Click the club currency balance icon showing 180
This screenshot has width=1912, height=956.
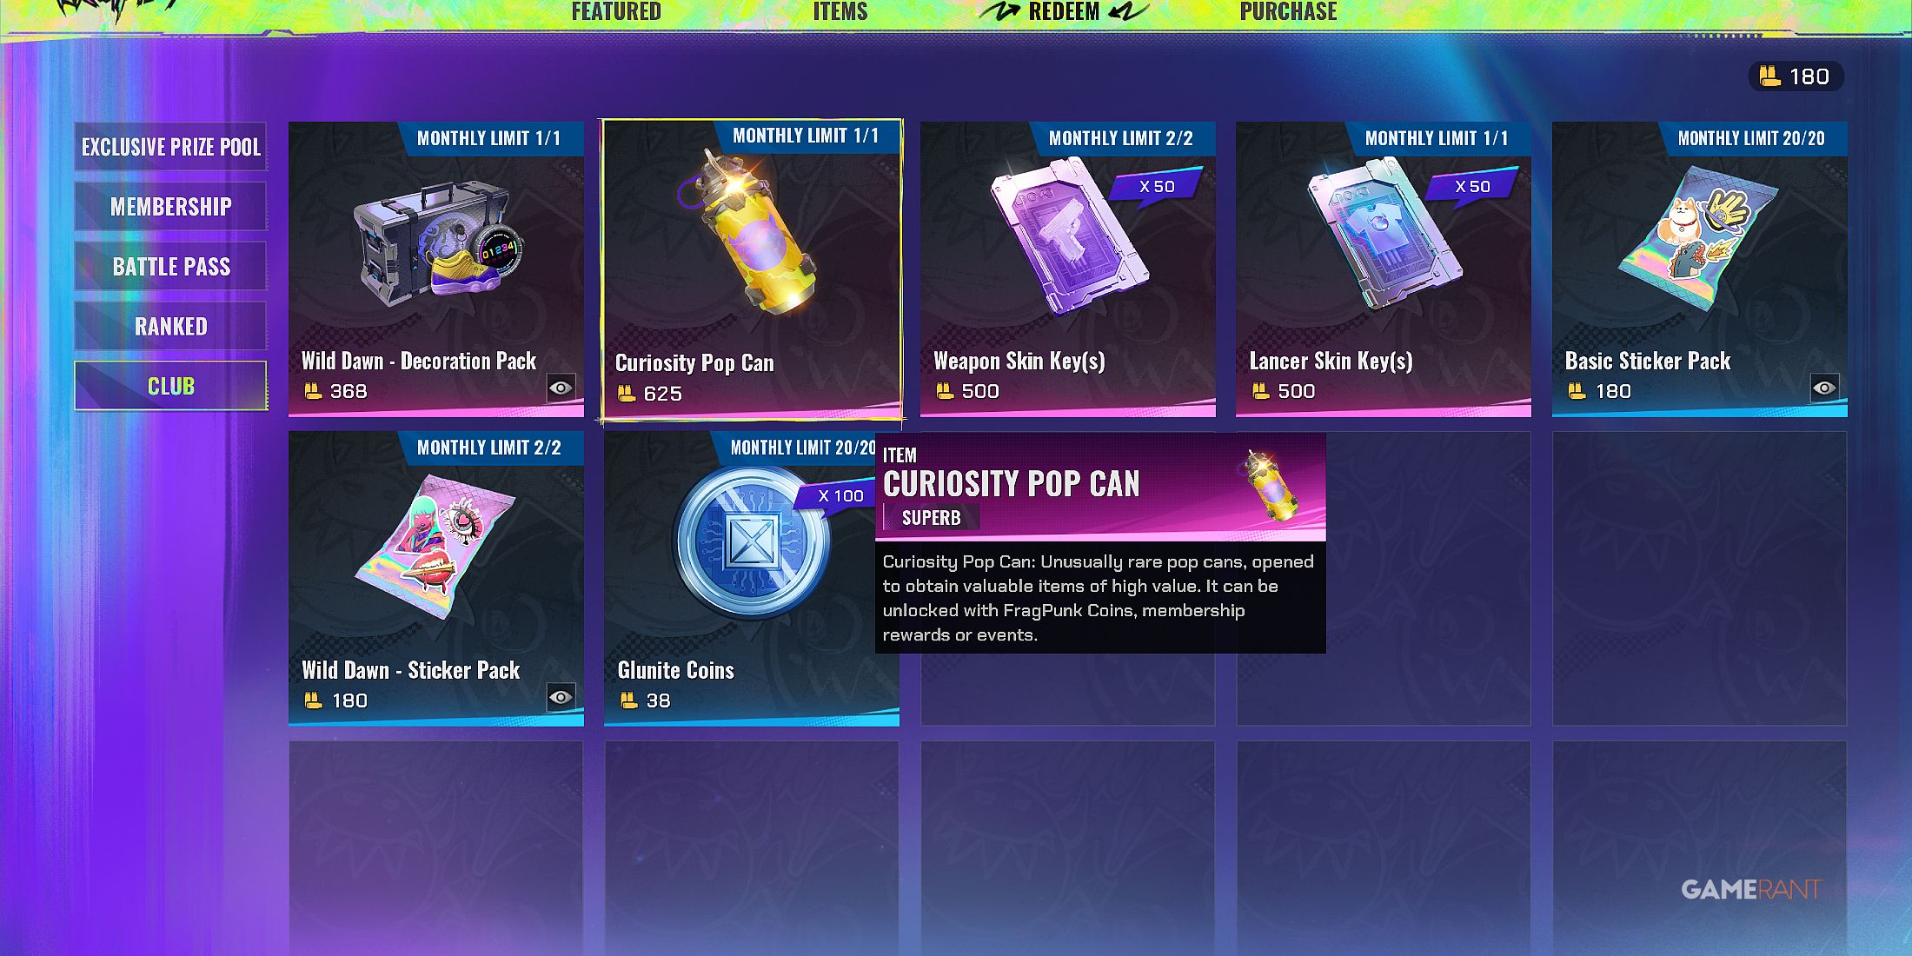pyautogui.click(x=1769, y=76)
